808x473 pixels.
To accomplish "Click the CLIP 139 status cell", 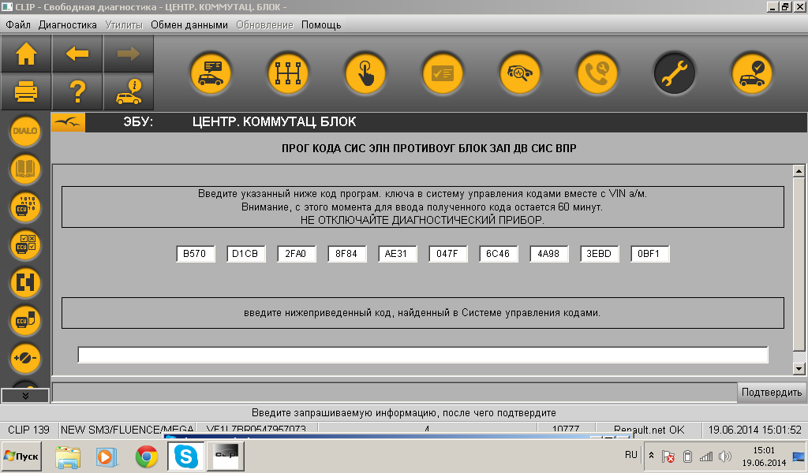I will pos(29,430).
